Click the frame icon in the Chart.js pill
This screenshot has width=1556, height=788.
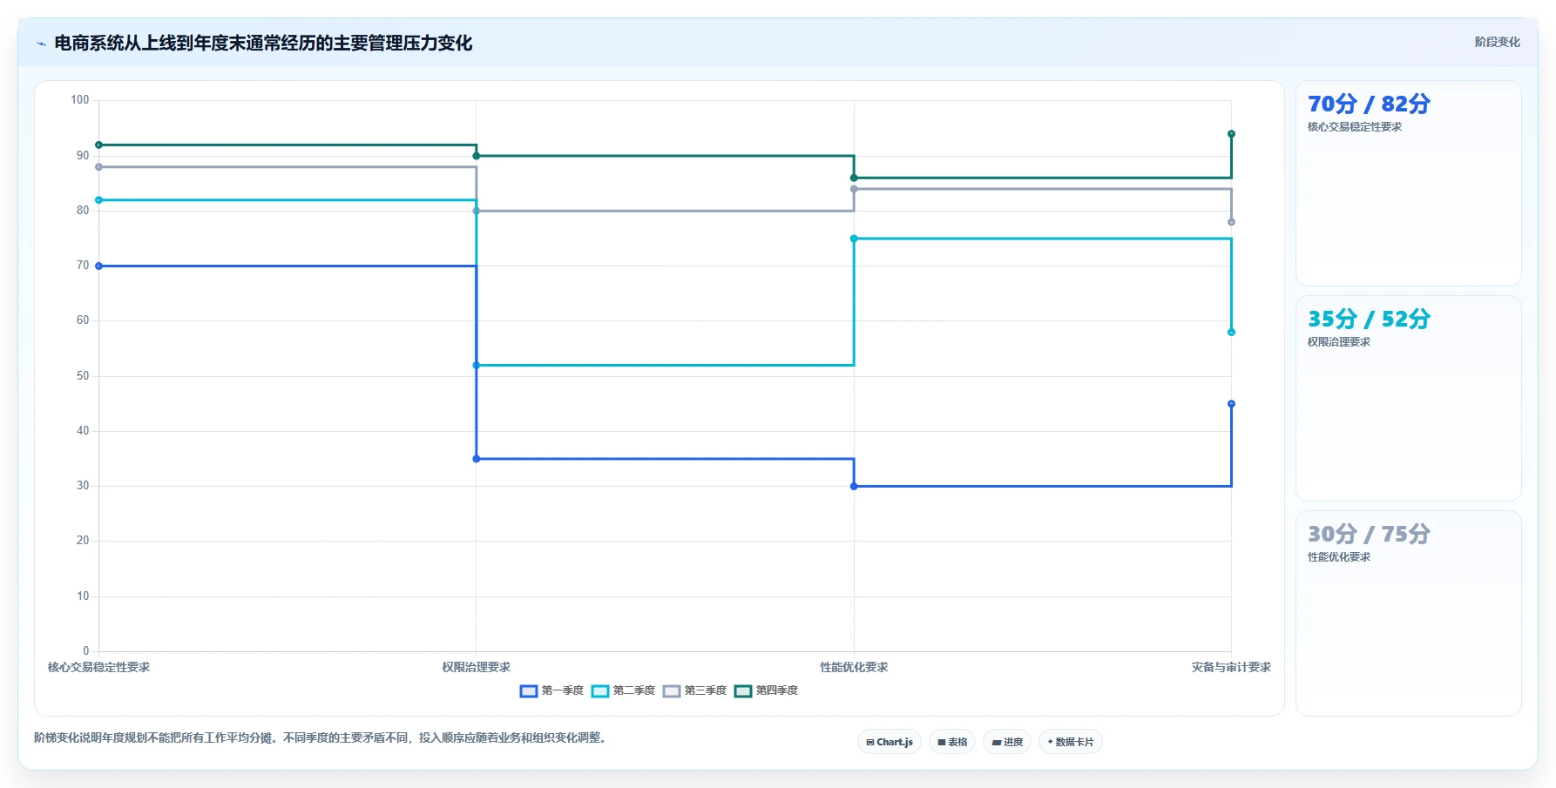click(x=869, y=743)
